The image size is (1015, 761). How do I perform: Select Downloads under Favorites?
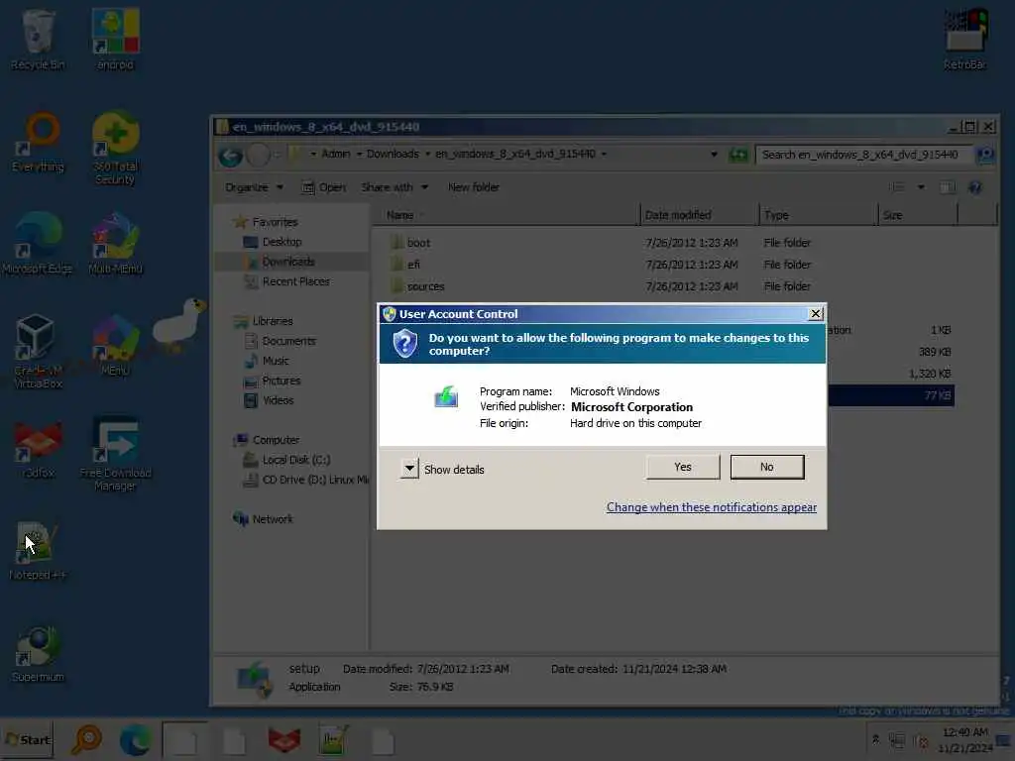[288, 262]
